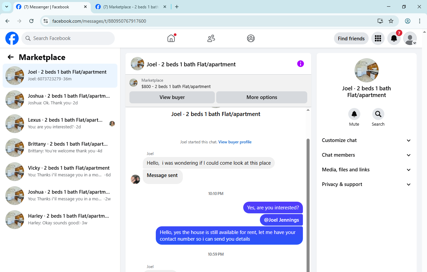
Task: Click the View buyer button
Action: [x=172, y=97]
